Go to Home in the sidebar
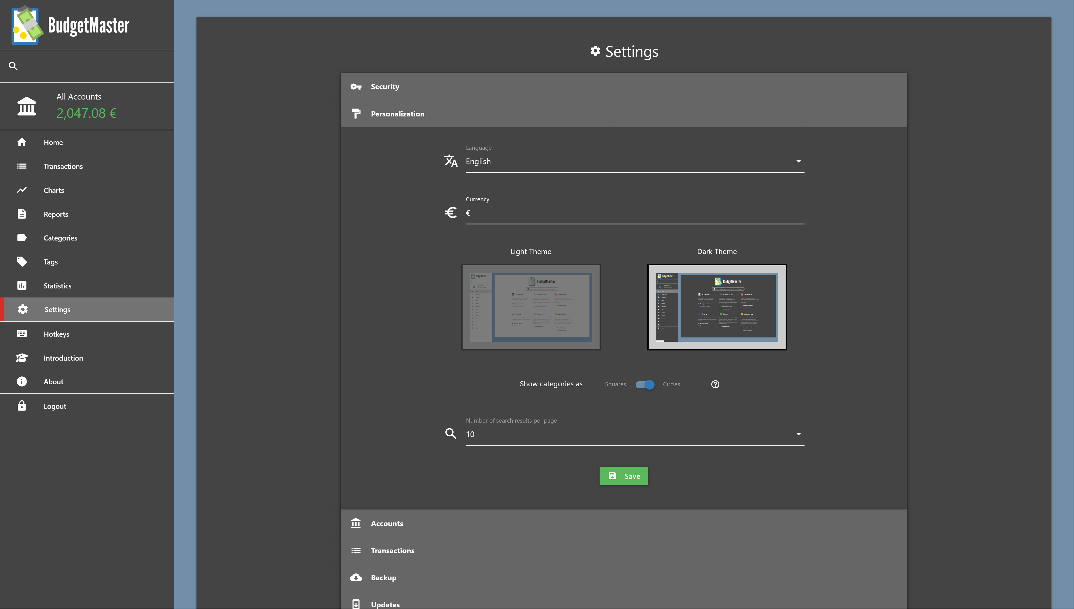This screenshot has height=609, width=1074. (87, 142)
